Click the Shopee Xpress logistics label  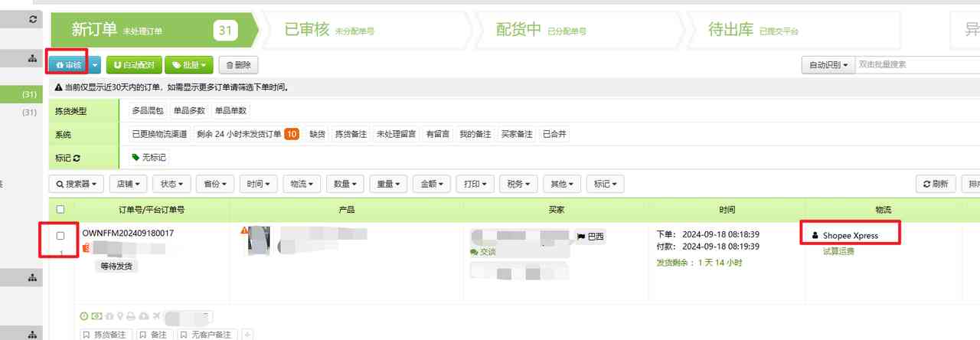(850, 235)
